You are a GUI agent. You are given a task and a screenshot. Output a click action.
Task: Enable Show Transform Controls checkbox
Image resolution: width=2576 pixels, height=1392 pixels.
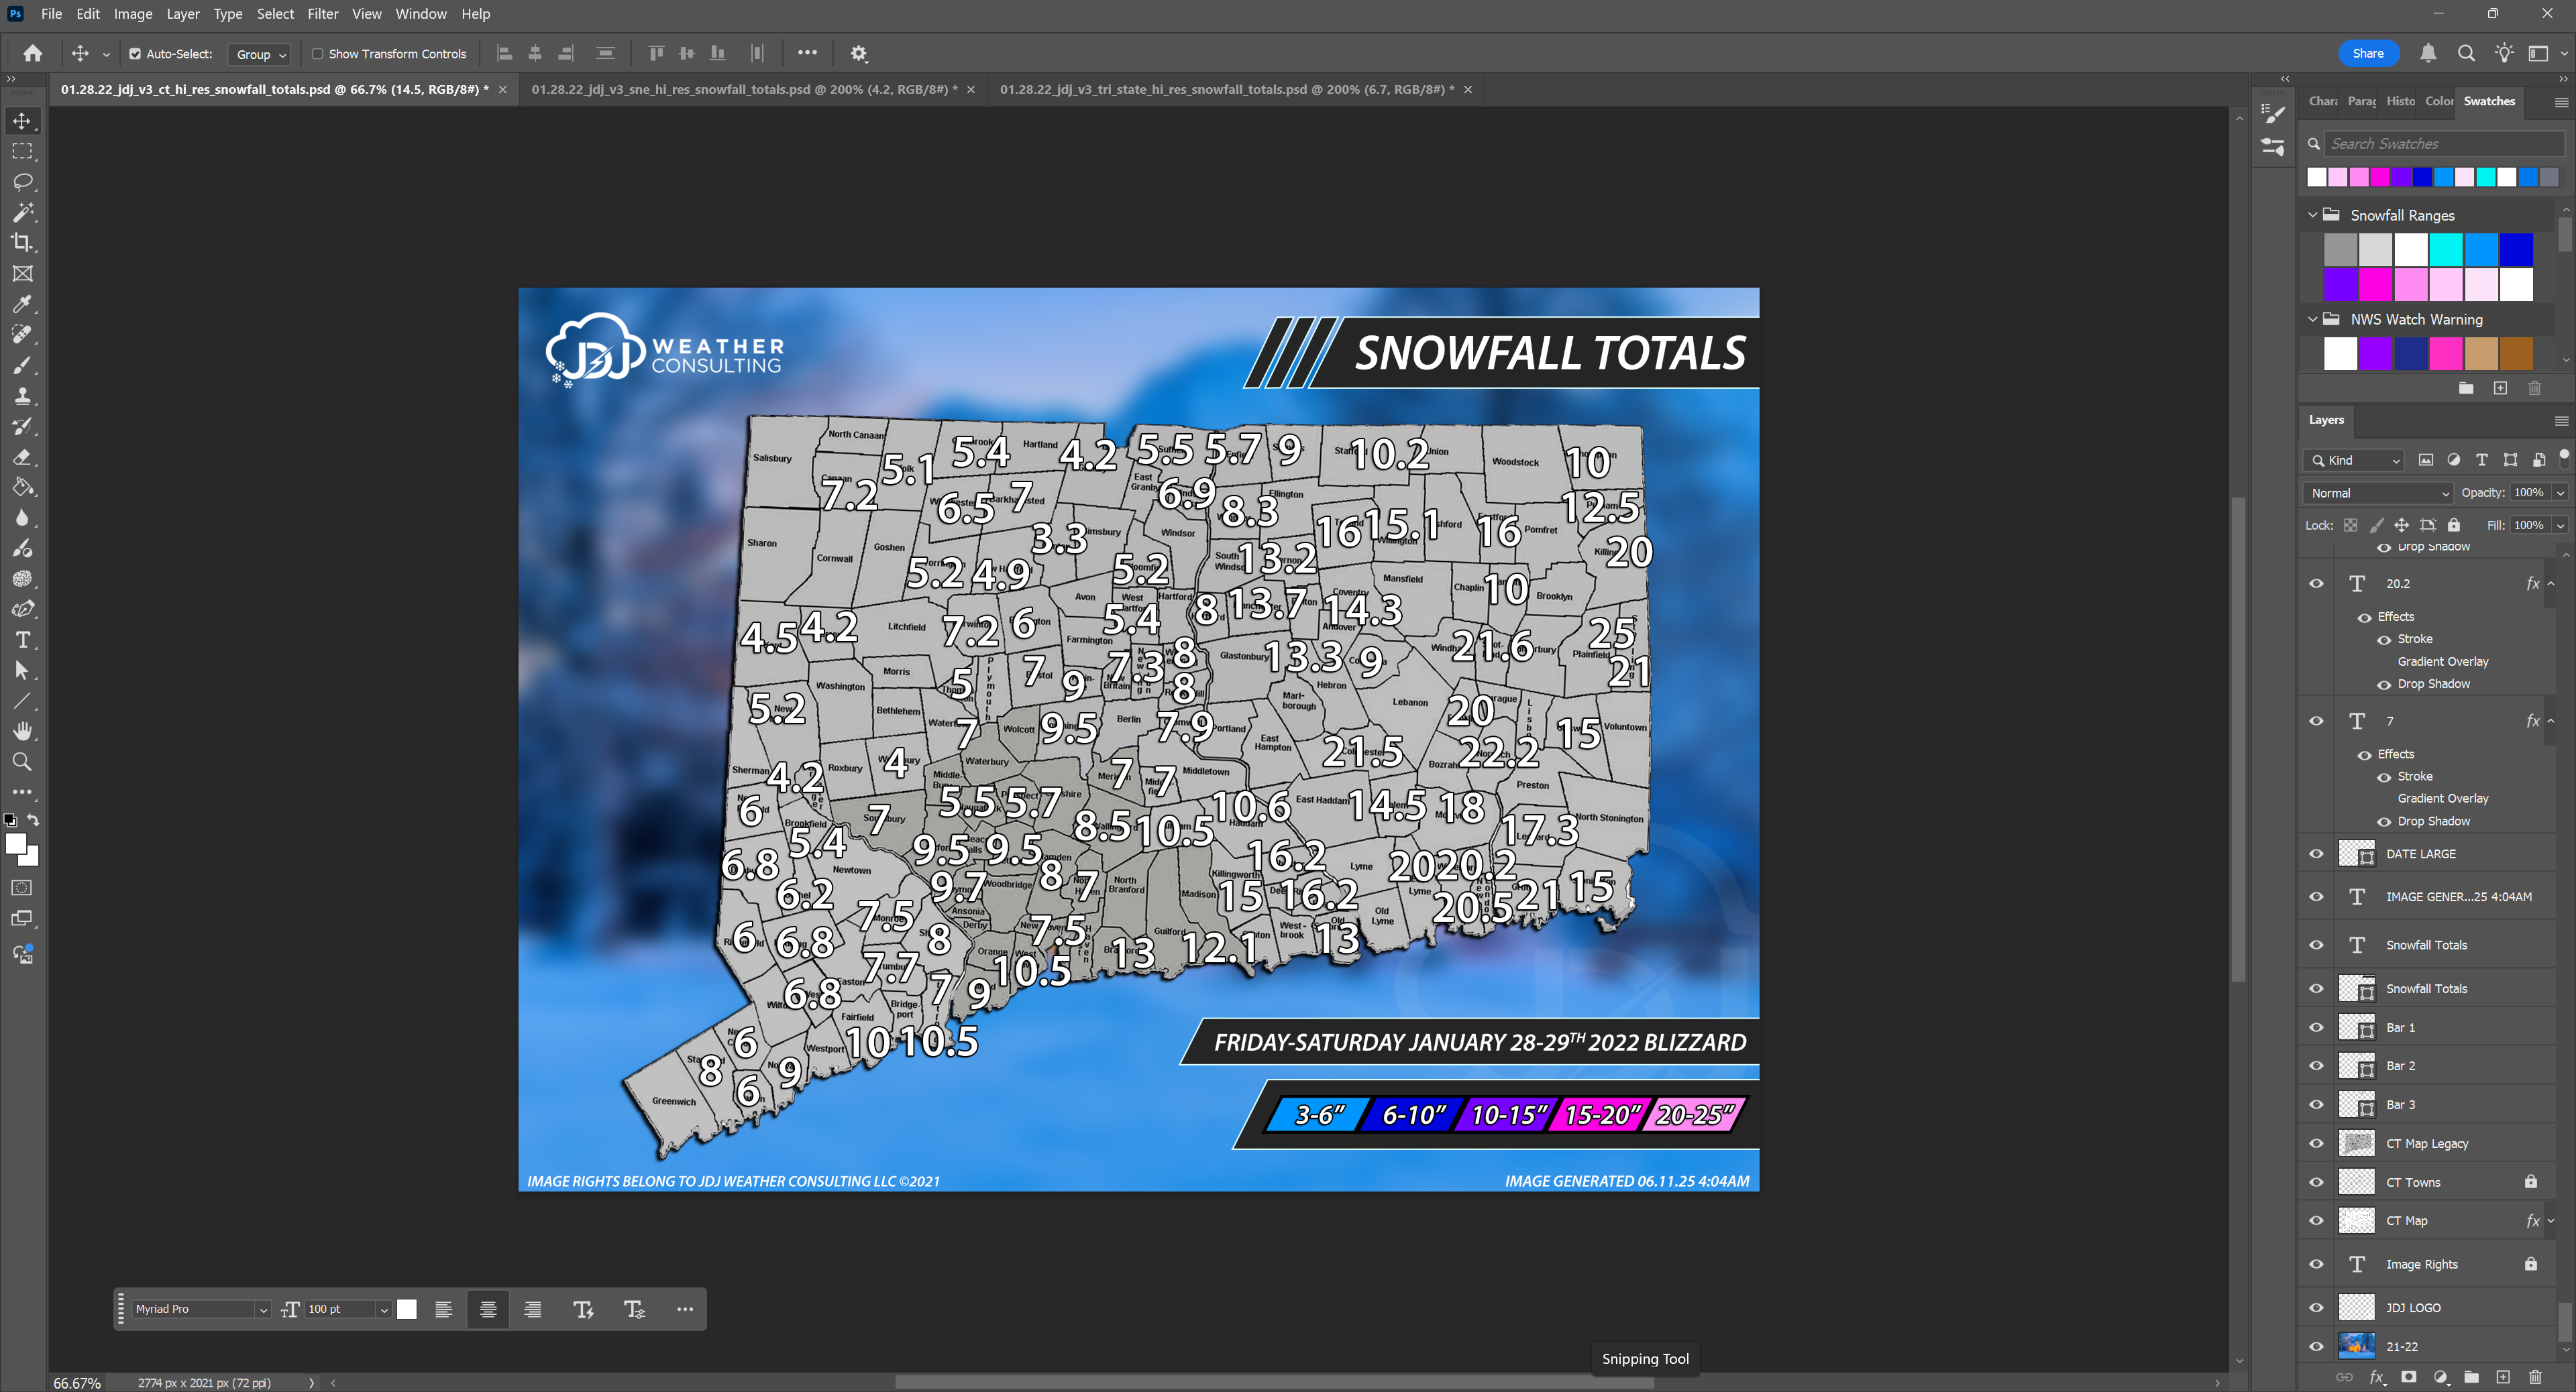tap(317, 54)
